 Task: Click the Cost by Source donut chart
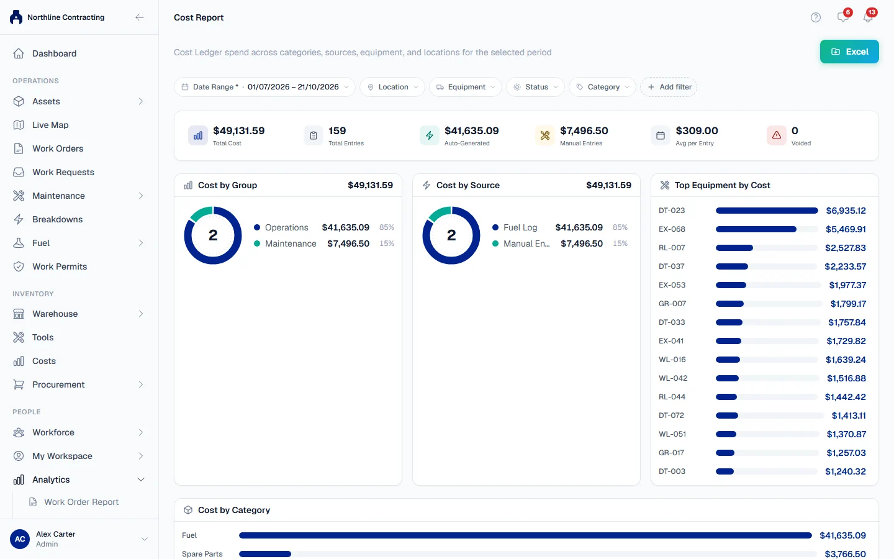(x=451, y=235)
